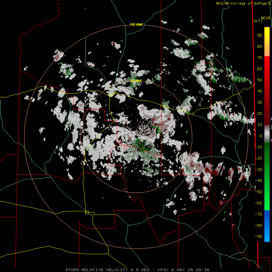Select the -90 value on velocity scale

click(x=258, y=237)
